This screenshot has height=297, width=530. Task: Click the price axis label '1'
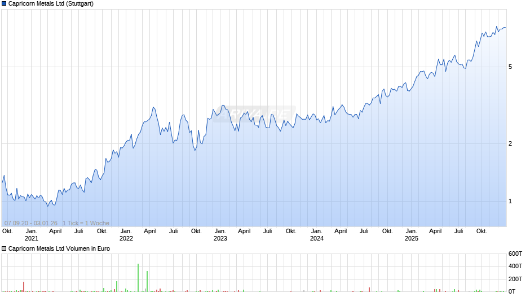pos(510,201)
